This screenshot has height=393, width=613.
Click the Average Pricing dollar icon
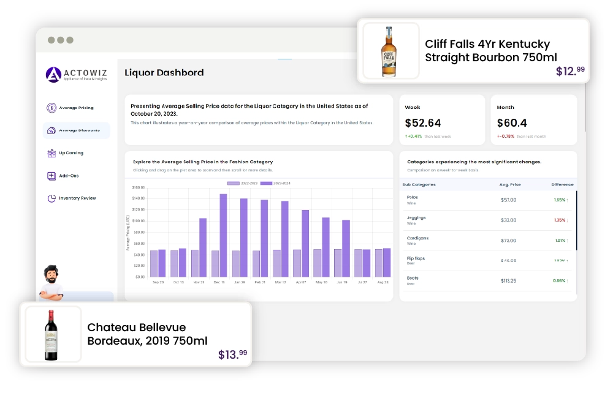pos(51,108)
